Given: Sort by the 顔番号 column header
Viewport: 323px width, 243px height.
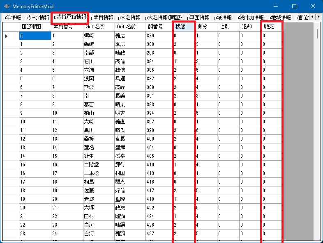Looking at the screenshot, I should [155, 27].
